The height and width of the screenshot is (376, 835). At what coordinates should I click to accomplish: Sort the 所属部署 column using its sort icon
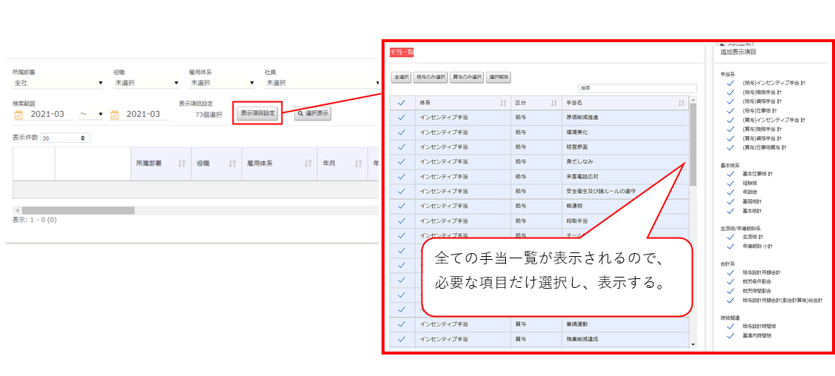click(x=182, y=164)
